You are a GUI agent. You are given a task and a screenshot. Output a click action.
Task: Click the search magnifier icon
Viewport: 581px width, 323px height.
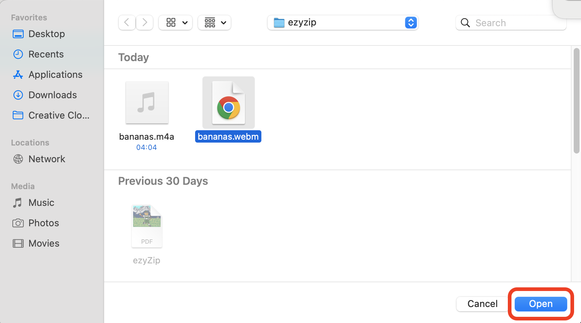point(465,23)
